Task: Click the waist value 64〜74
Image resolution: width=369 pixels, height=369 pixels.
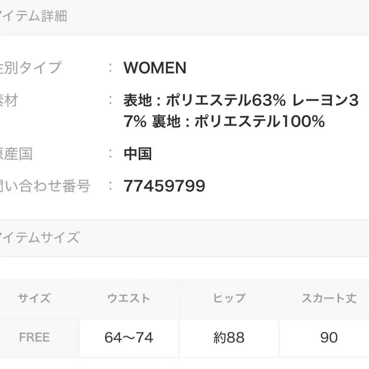Action: (x=129, y=337)
